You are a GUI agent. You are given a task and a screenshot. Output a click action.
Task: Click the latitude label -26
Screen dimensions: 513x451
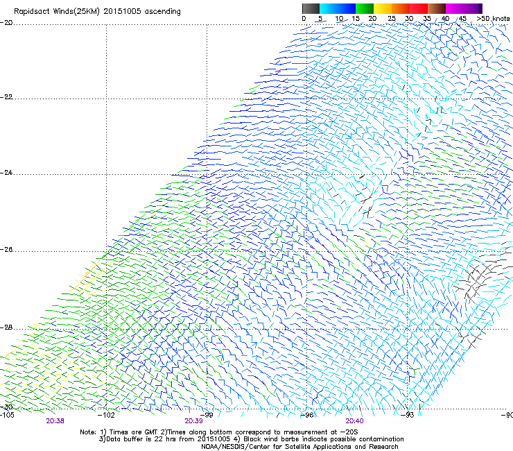pyautogui.click(x=6, y=250)
